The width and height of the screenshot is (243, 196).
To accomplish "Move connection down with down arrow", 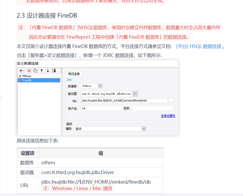I will [48, 71].
